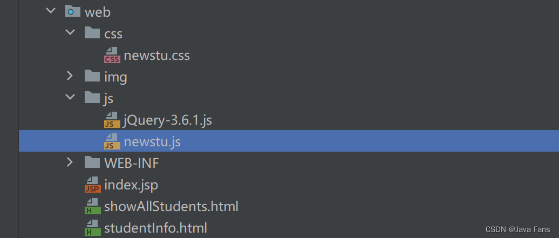Image resolution: width=559 pixels, height=238 pixels.
Task: Select the newstu.css file name
Action: [x=156, y=55]
